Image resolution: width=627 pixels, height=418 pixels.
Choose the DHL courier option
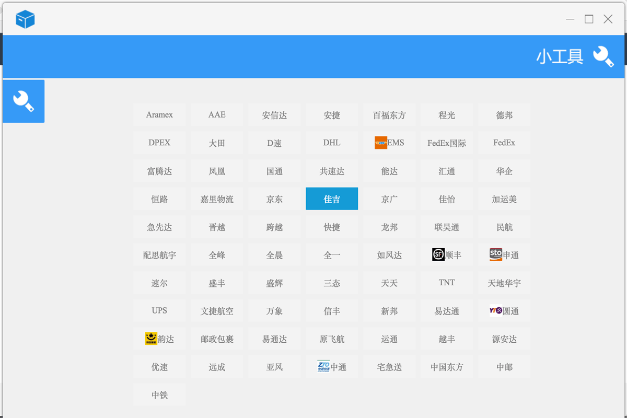tap(332, 143)
